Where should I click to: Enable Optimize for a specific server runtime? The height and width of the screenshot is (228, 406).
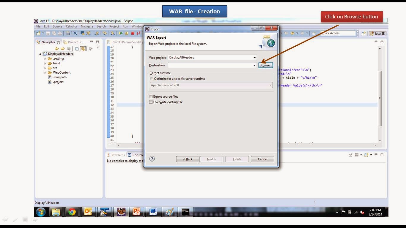coord(152,78)
